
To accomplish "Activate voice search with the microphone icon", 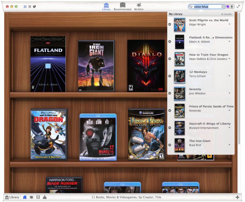I will click(x=232, y=6).
